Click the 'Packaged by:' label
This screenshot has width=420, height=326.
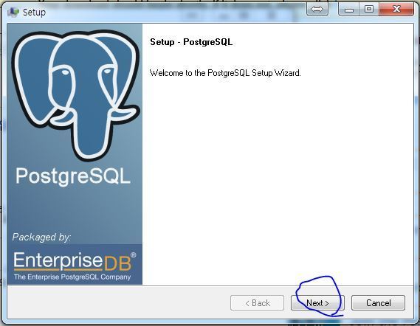[x=41, y=237]
